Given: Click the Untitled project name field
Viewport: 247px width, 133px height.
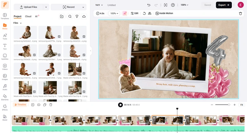Looking at the screenshot, I should coord(111,5).
